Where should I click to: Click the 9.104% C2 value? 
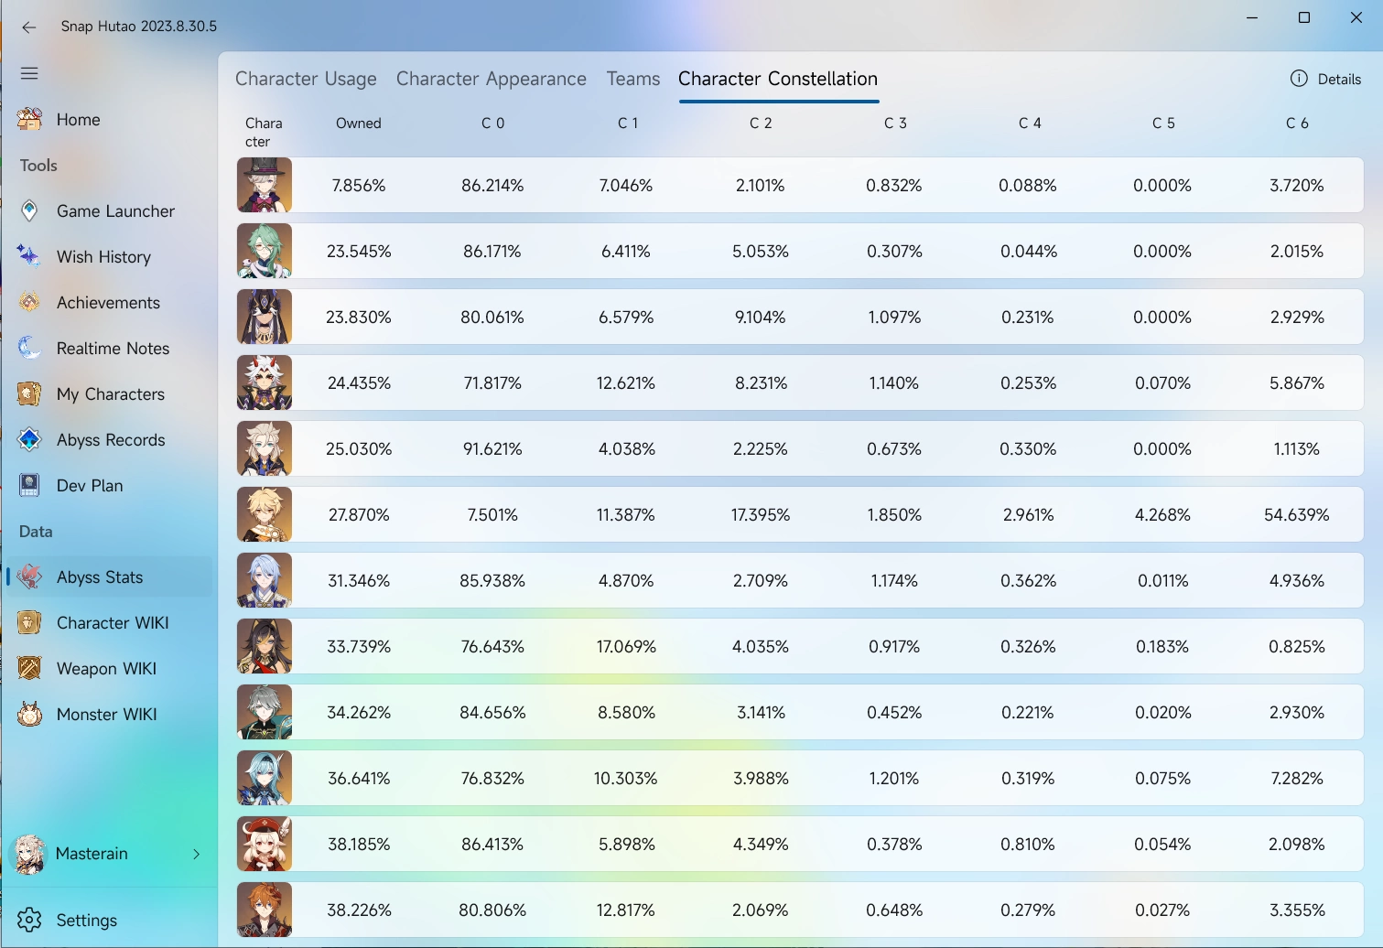(x=761, y=318)
